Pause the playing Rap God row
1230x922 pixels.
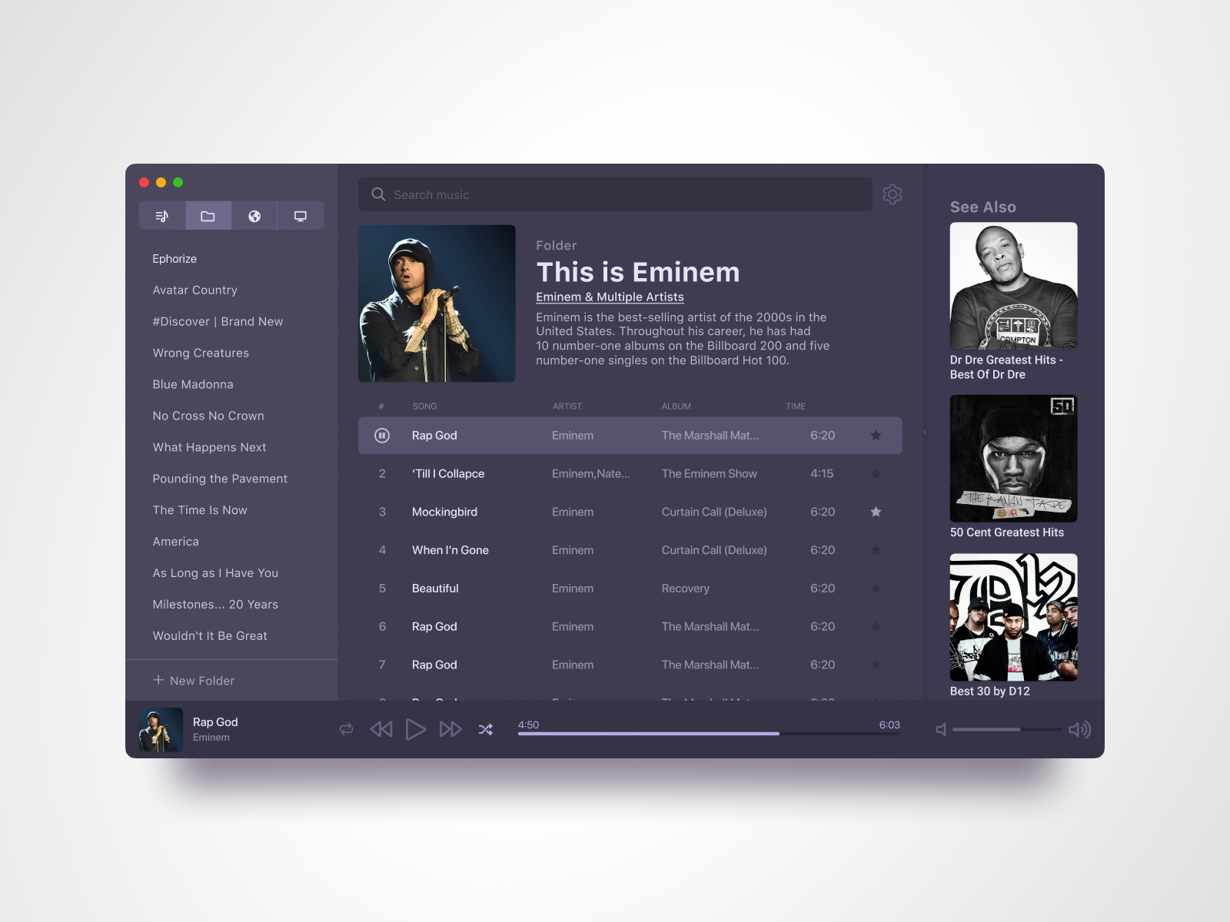[382, 436]
